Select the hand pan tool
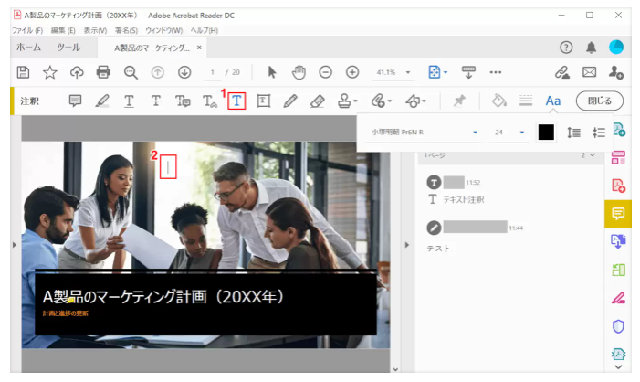The width and height of the screenshot is (640, 382). point(298,72)
